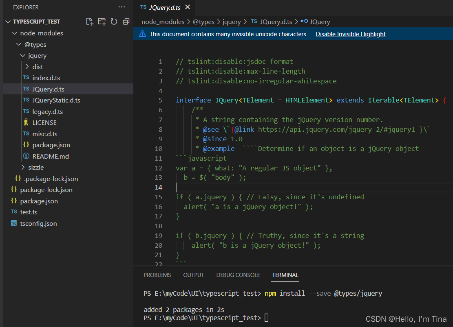Image resolution: width=453 pixels, height=327 pixels.
Task: Expand the dist folder
Action: coord(37,66)
